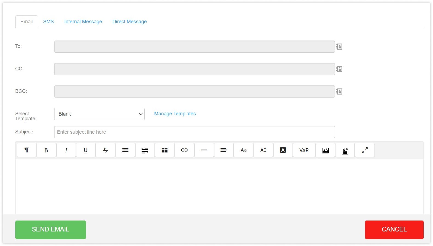Insert a bulleted list

pyautogui.click(x=125, y=150)
